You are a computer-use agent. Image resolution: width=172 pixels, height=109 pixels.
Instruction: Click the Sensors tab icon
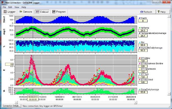(20, 12)
